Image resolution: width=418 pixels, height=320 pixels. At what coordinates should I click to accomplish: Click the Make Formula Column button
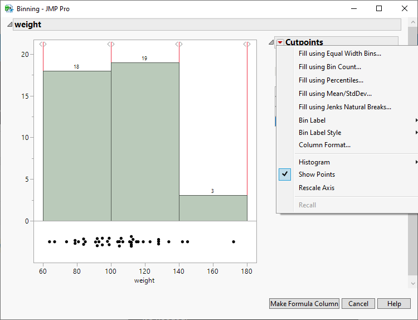pos(304,303)
